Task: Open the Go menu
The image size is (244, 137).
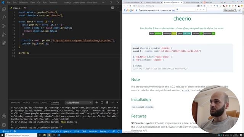Action: pyautogui.click(x=39, y=3)
